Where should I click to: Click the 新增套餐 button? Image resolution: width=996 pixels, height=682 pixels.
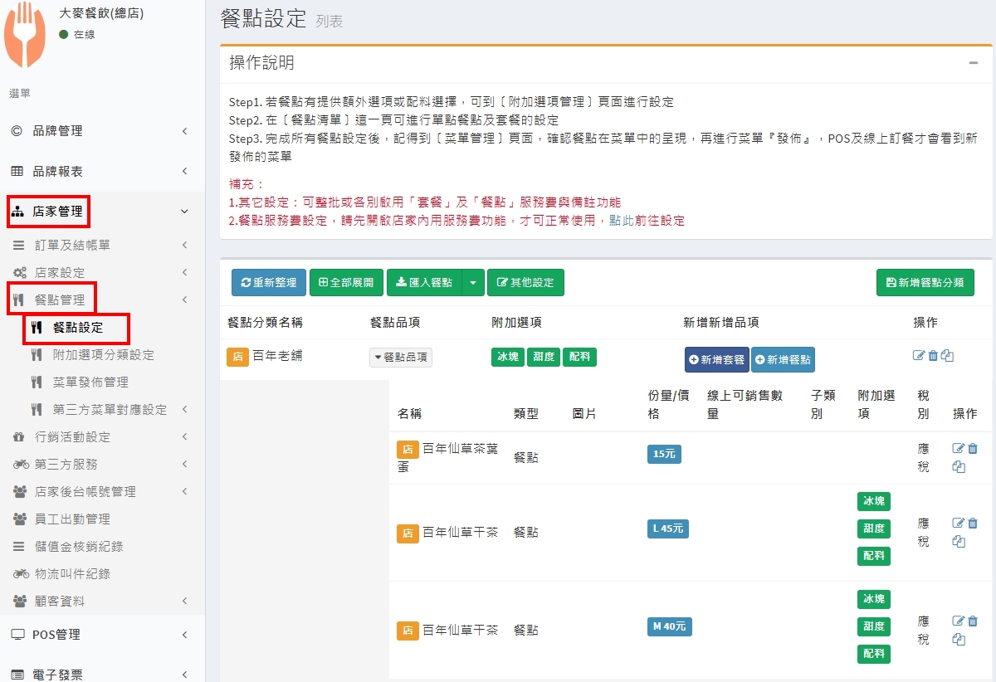pos(717,360)
